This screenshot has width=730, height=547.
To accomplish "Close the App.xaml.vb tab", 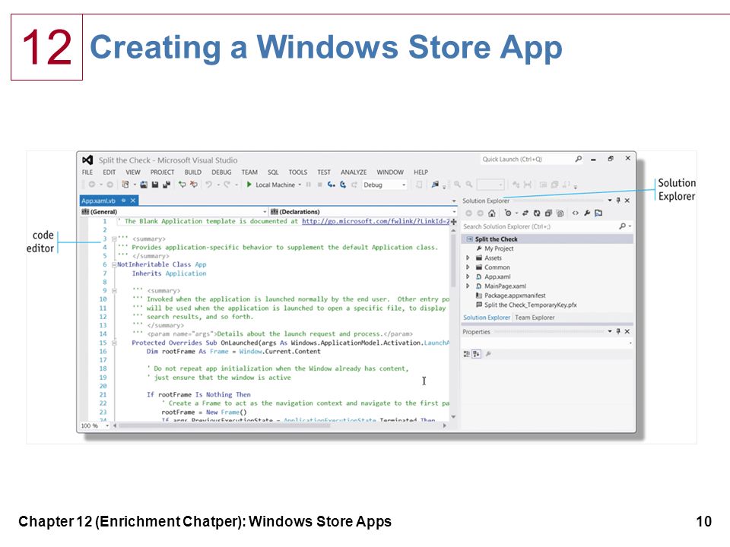I will [133, 201].
